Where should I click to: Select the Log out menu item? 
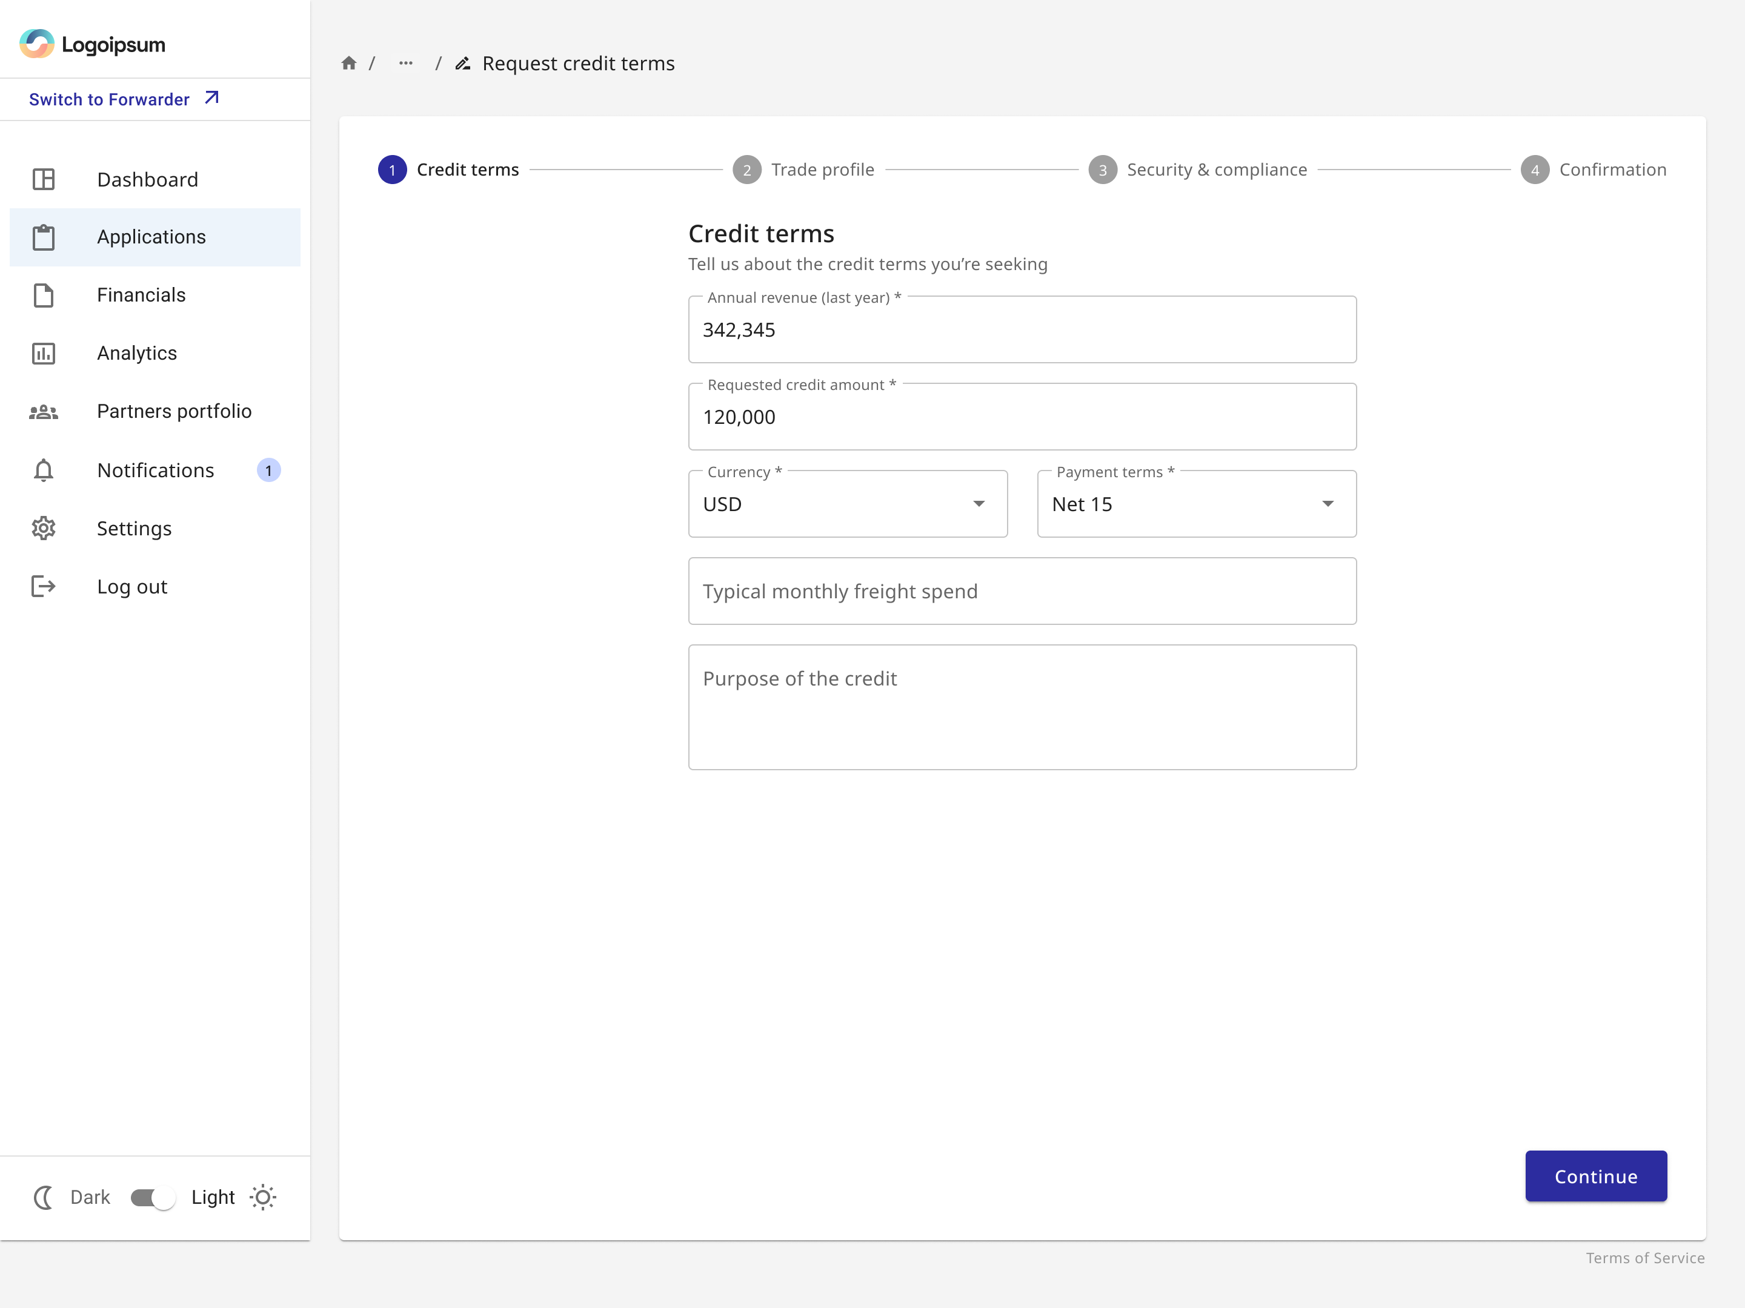click(x=155, y=587)
